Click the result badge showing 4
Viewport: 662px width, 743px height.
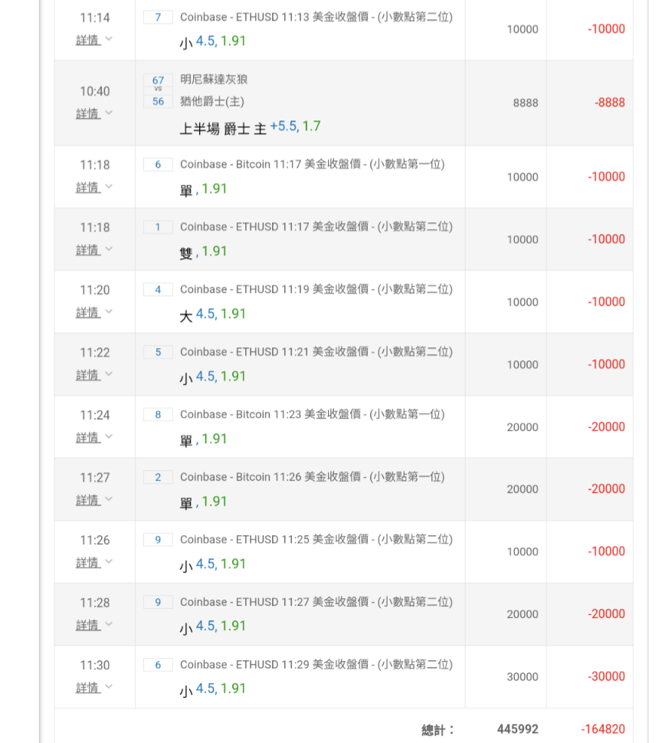click(158, 290)
